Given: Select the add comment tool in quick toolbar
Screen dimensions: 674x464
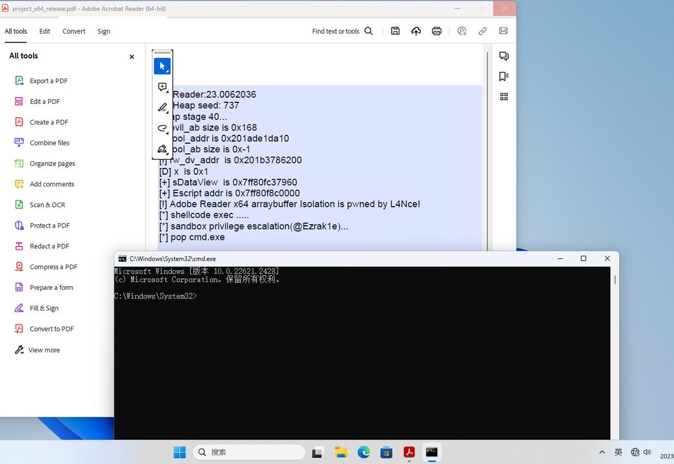Looking at the screenshot, I should 162,87.
